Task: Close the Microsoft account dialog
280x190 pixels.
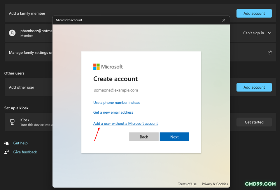Action: [224, 20]
